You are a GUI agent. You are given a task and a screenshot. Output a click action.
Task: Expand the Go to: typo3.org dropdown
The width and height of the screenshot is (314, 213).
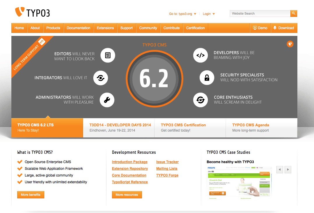tap(183, 14)
